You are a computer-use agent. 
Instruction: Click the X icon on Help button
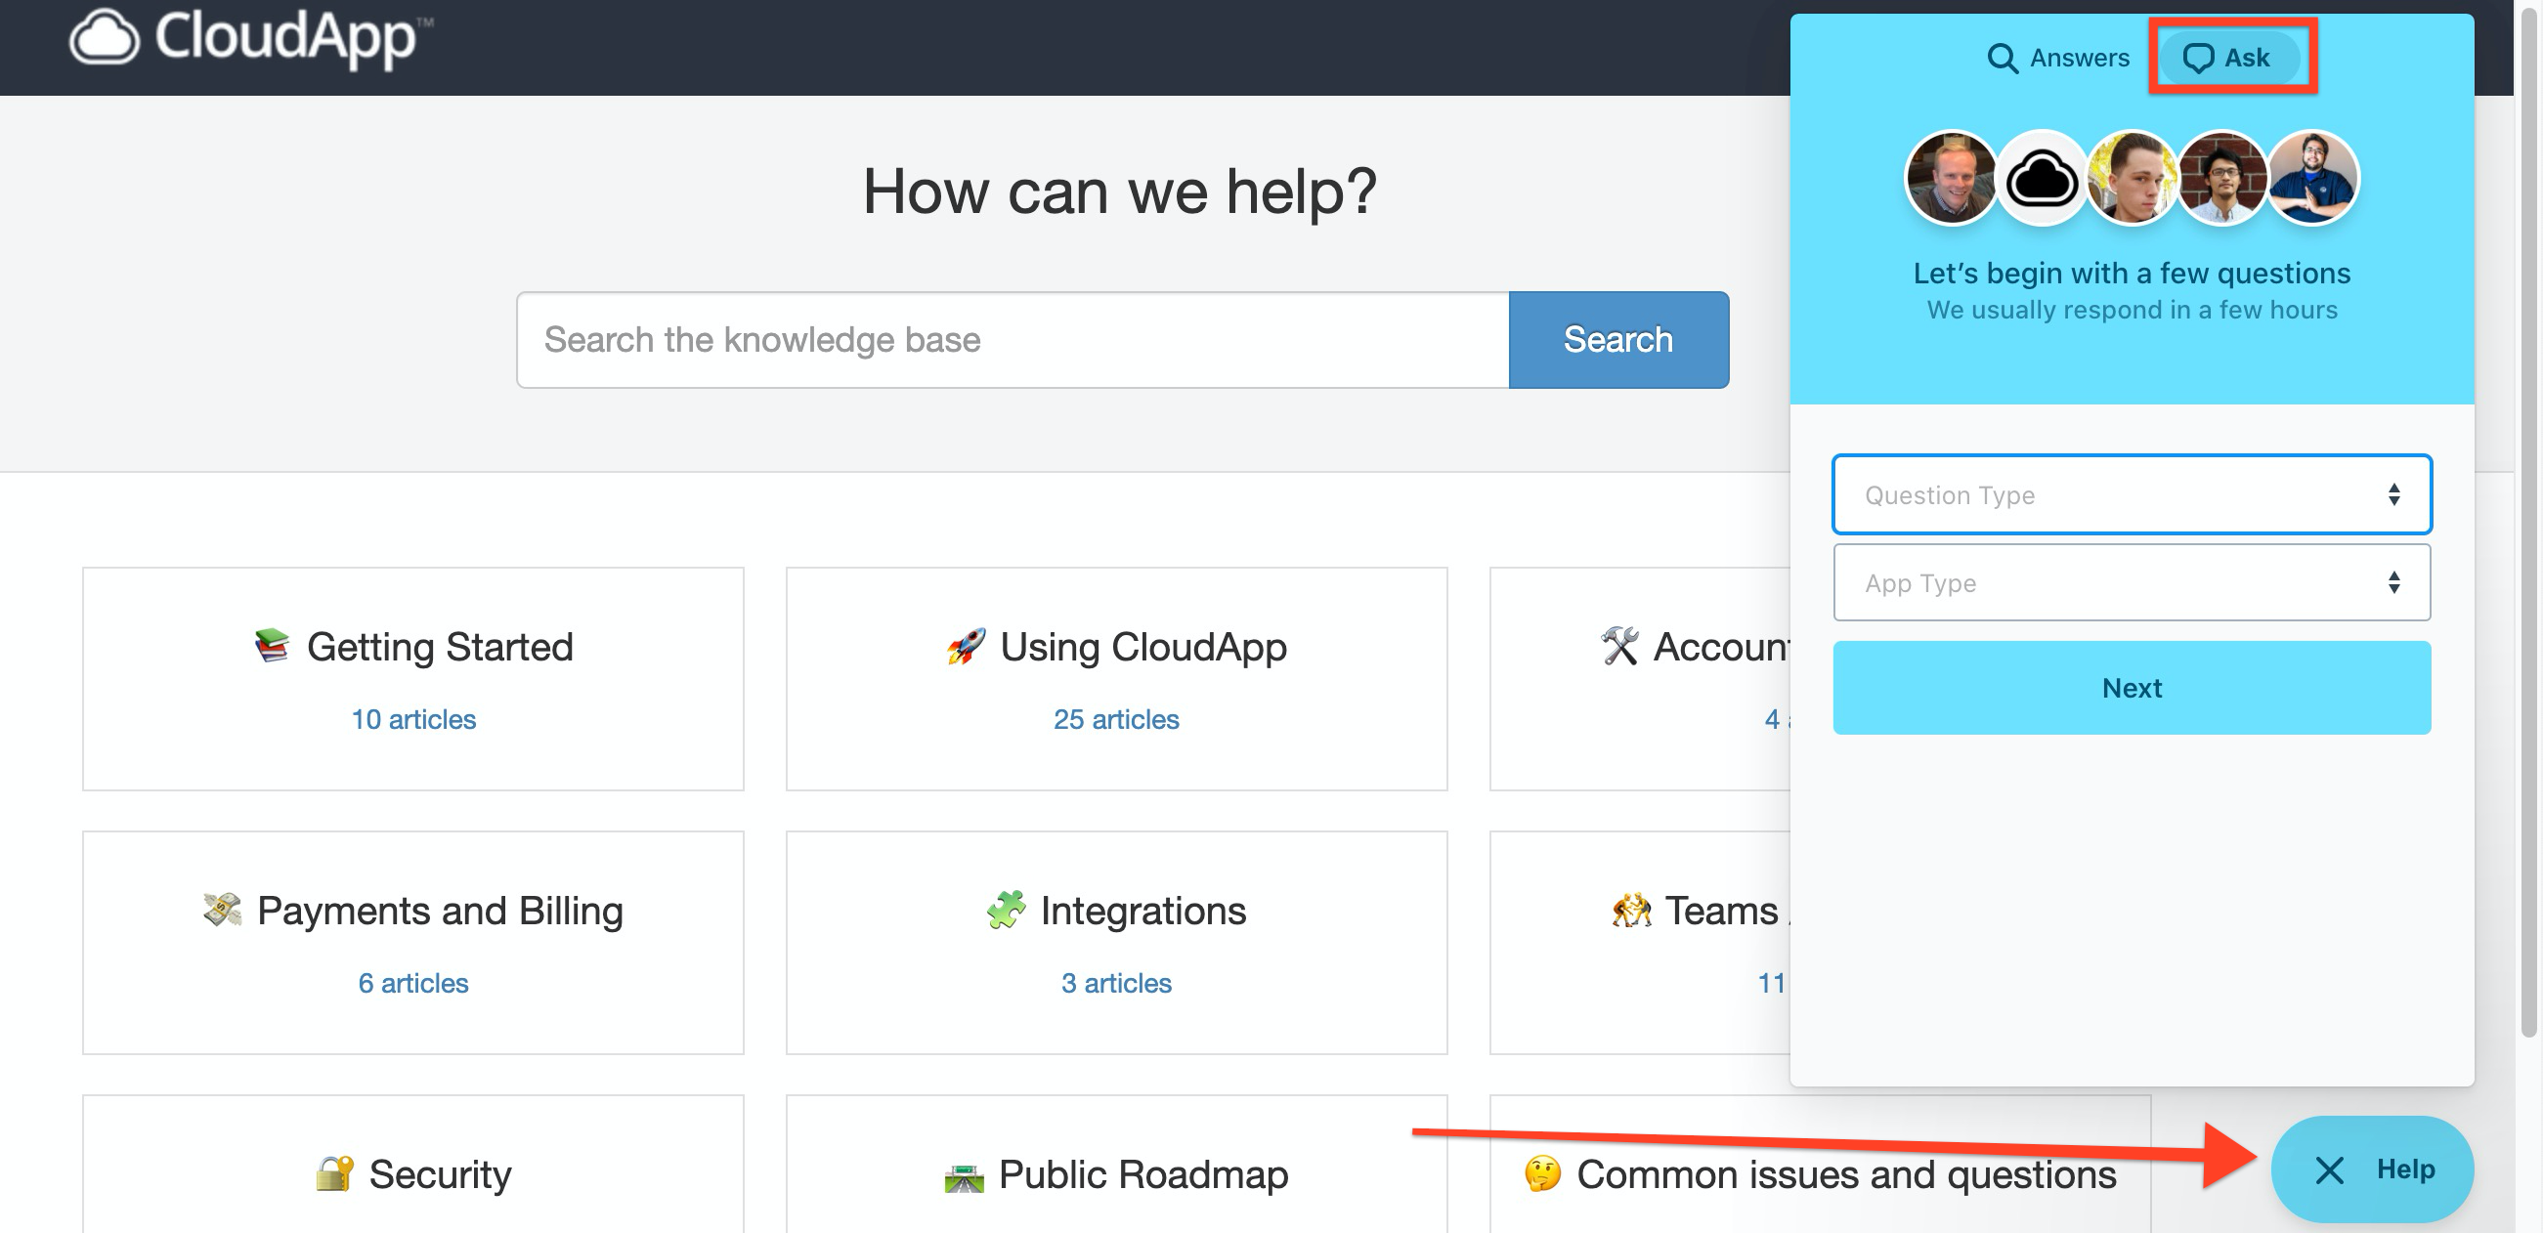[x=2329, y=1169]
